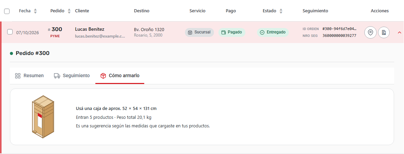The image size is (404, 154).
Task: Click the Acciones column header
Action: coord(380,11)
